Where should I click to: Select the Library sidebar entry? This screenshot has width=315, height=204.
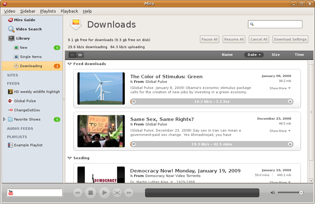coord(19,38)
